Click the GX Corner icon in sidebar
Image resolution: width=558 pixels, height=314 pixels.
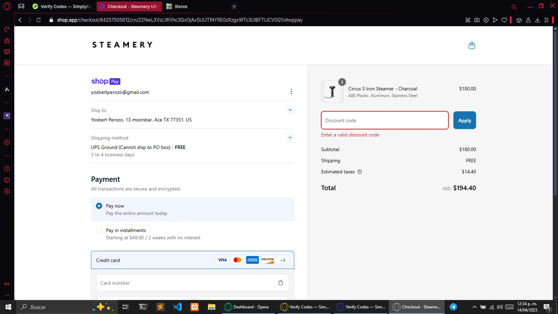(7, 283)
